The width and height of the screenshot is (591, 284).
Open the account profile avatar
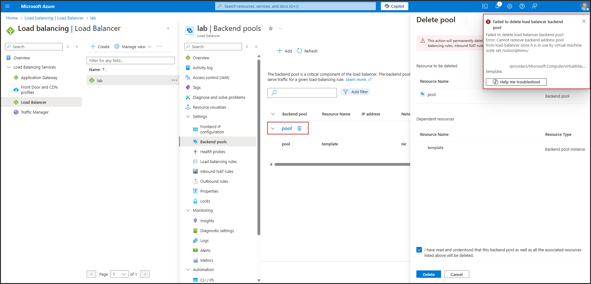(585, 6)
